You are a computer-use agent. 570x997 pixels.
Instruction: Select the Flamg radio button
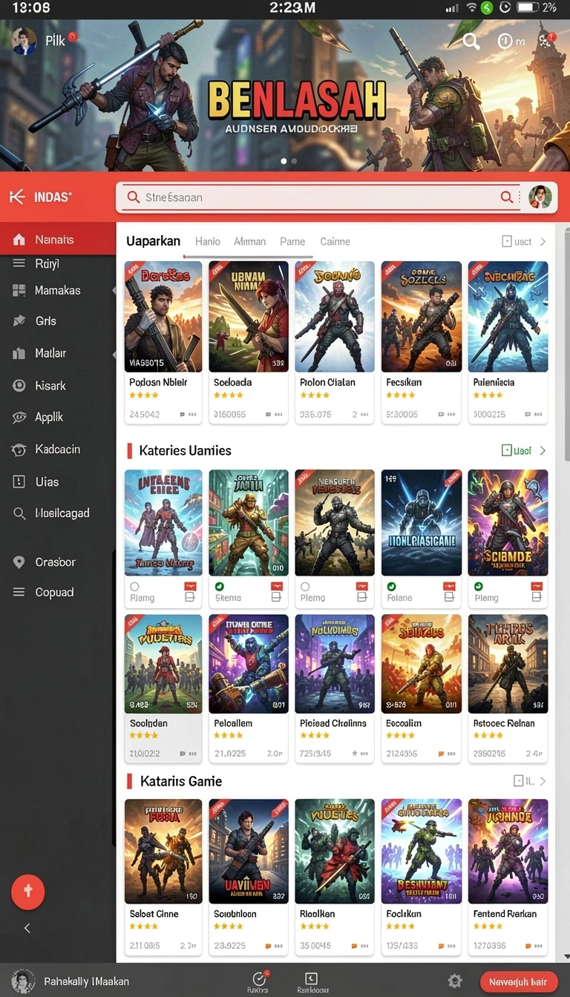point(134,587)
